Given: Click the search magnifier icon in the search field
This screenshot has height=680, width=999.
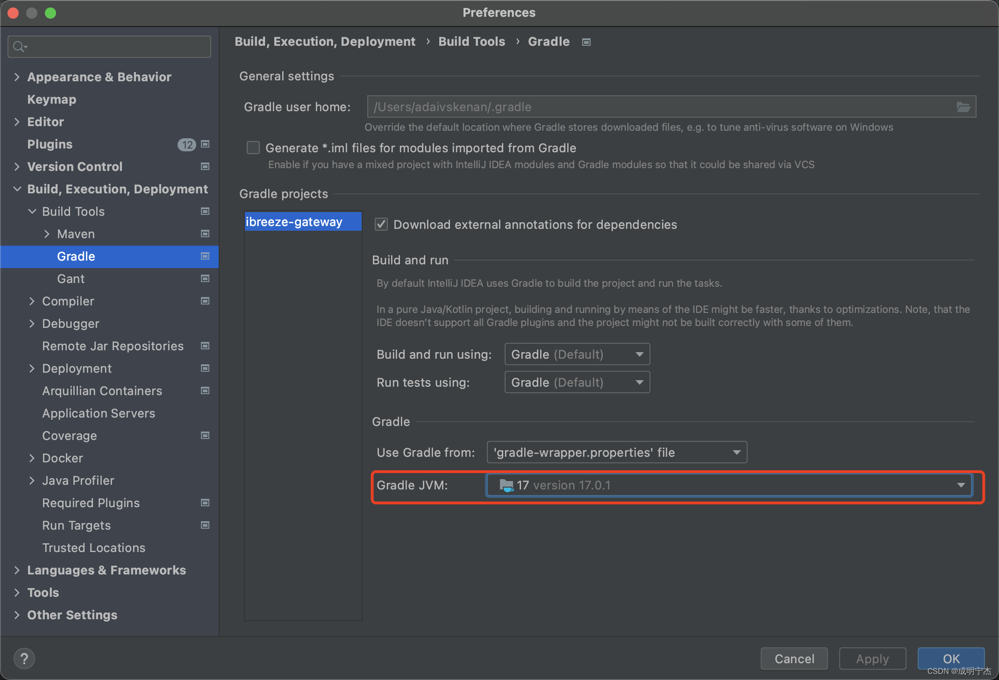Looking at the screenshot, I should click(x=19, y=46).
